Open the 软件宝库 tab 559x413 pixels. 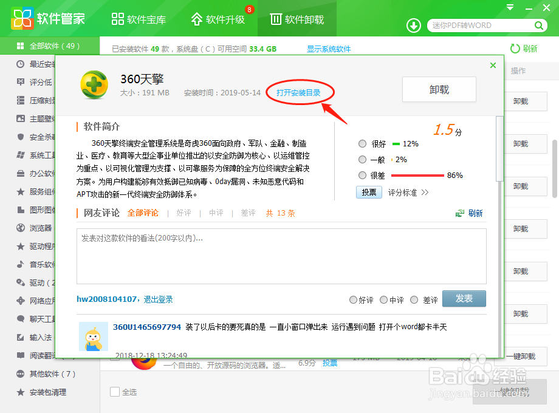(139, 19)
